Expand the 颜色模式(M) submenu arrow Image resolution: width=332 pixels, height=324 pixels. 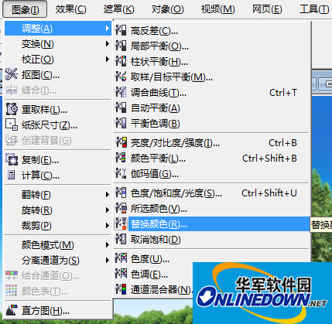click(x=108, y=244)
